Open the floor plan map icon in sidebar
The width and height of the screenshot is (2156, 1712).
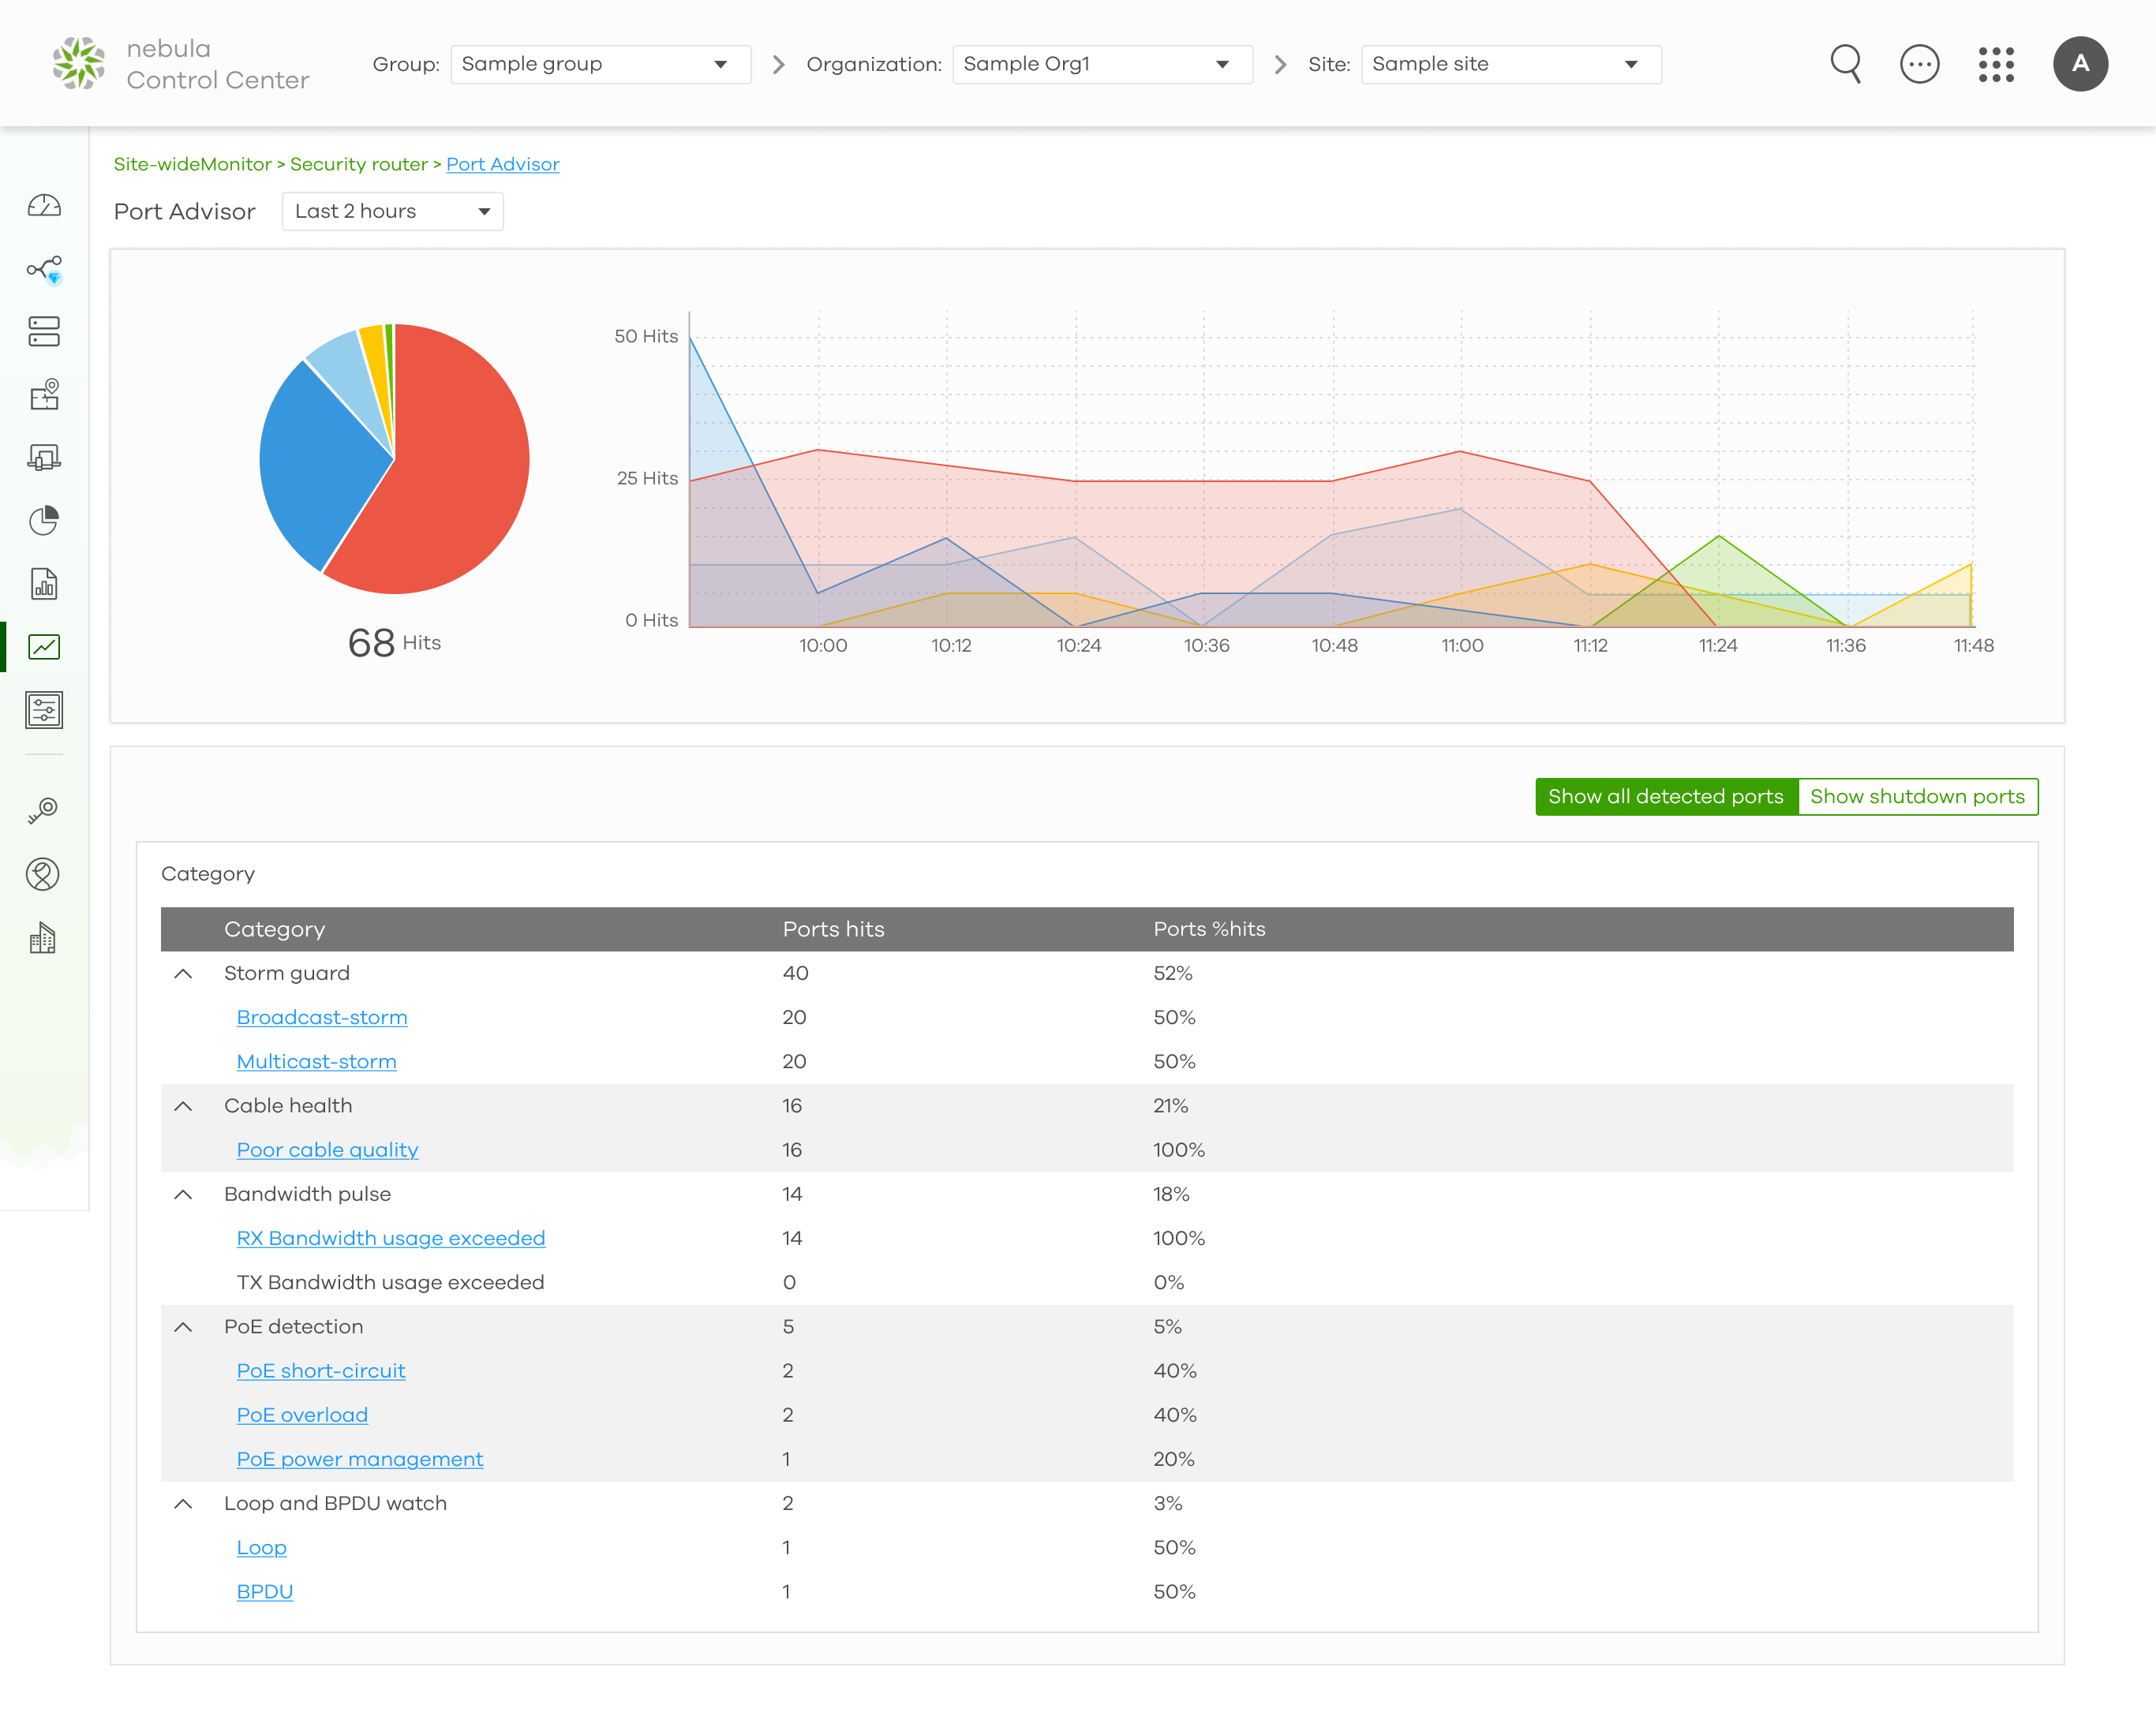(44, 395)
